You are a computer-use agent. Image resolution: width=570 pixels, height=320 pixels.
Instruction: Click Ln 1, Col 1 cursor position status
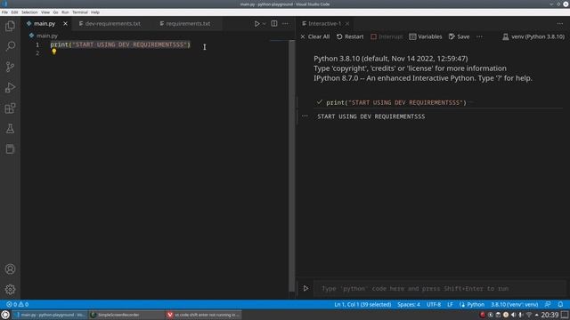(362, 304)
